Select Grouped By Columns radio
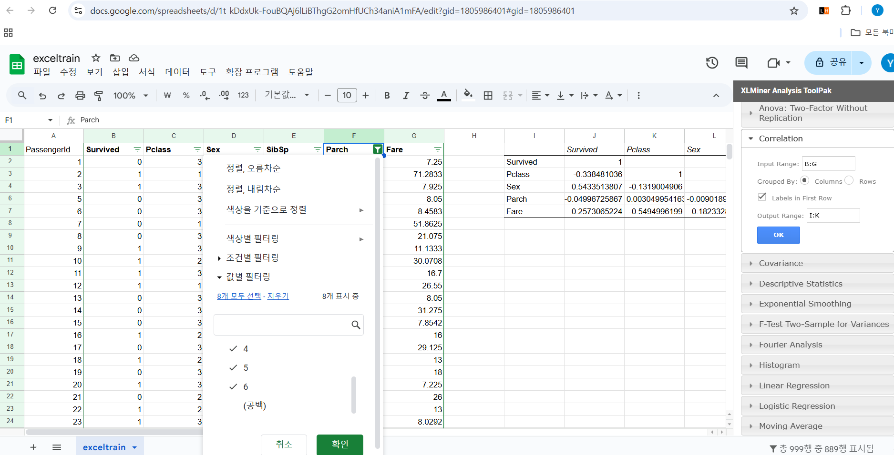894x455 pixels. 805,180
